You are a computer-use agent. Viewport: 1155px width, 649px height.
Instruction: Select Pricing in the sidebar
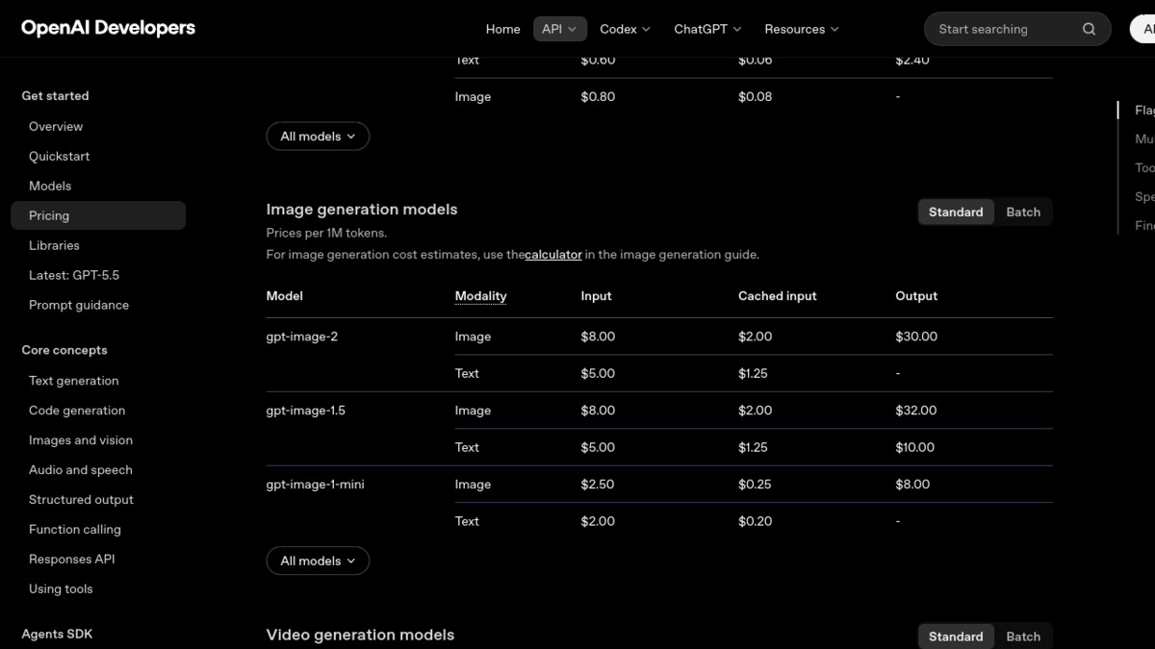coord(98,215)
